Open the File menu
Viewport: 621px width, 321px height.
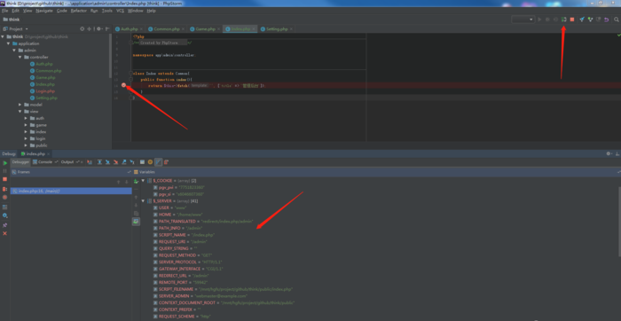point(4,11)
